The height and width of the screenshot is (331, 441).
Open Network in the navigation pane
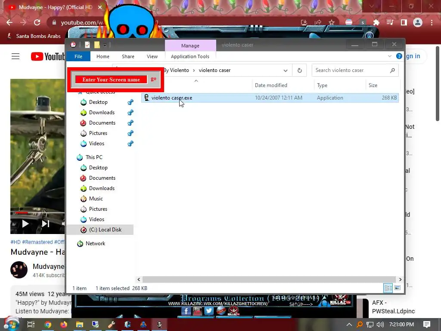95,244
